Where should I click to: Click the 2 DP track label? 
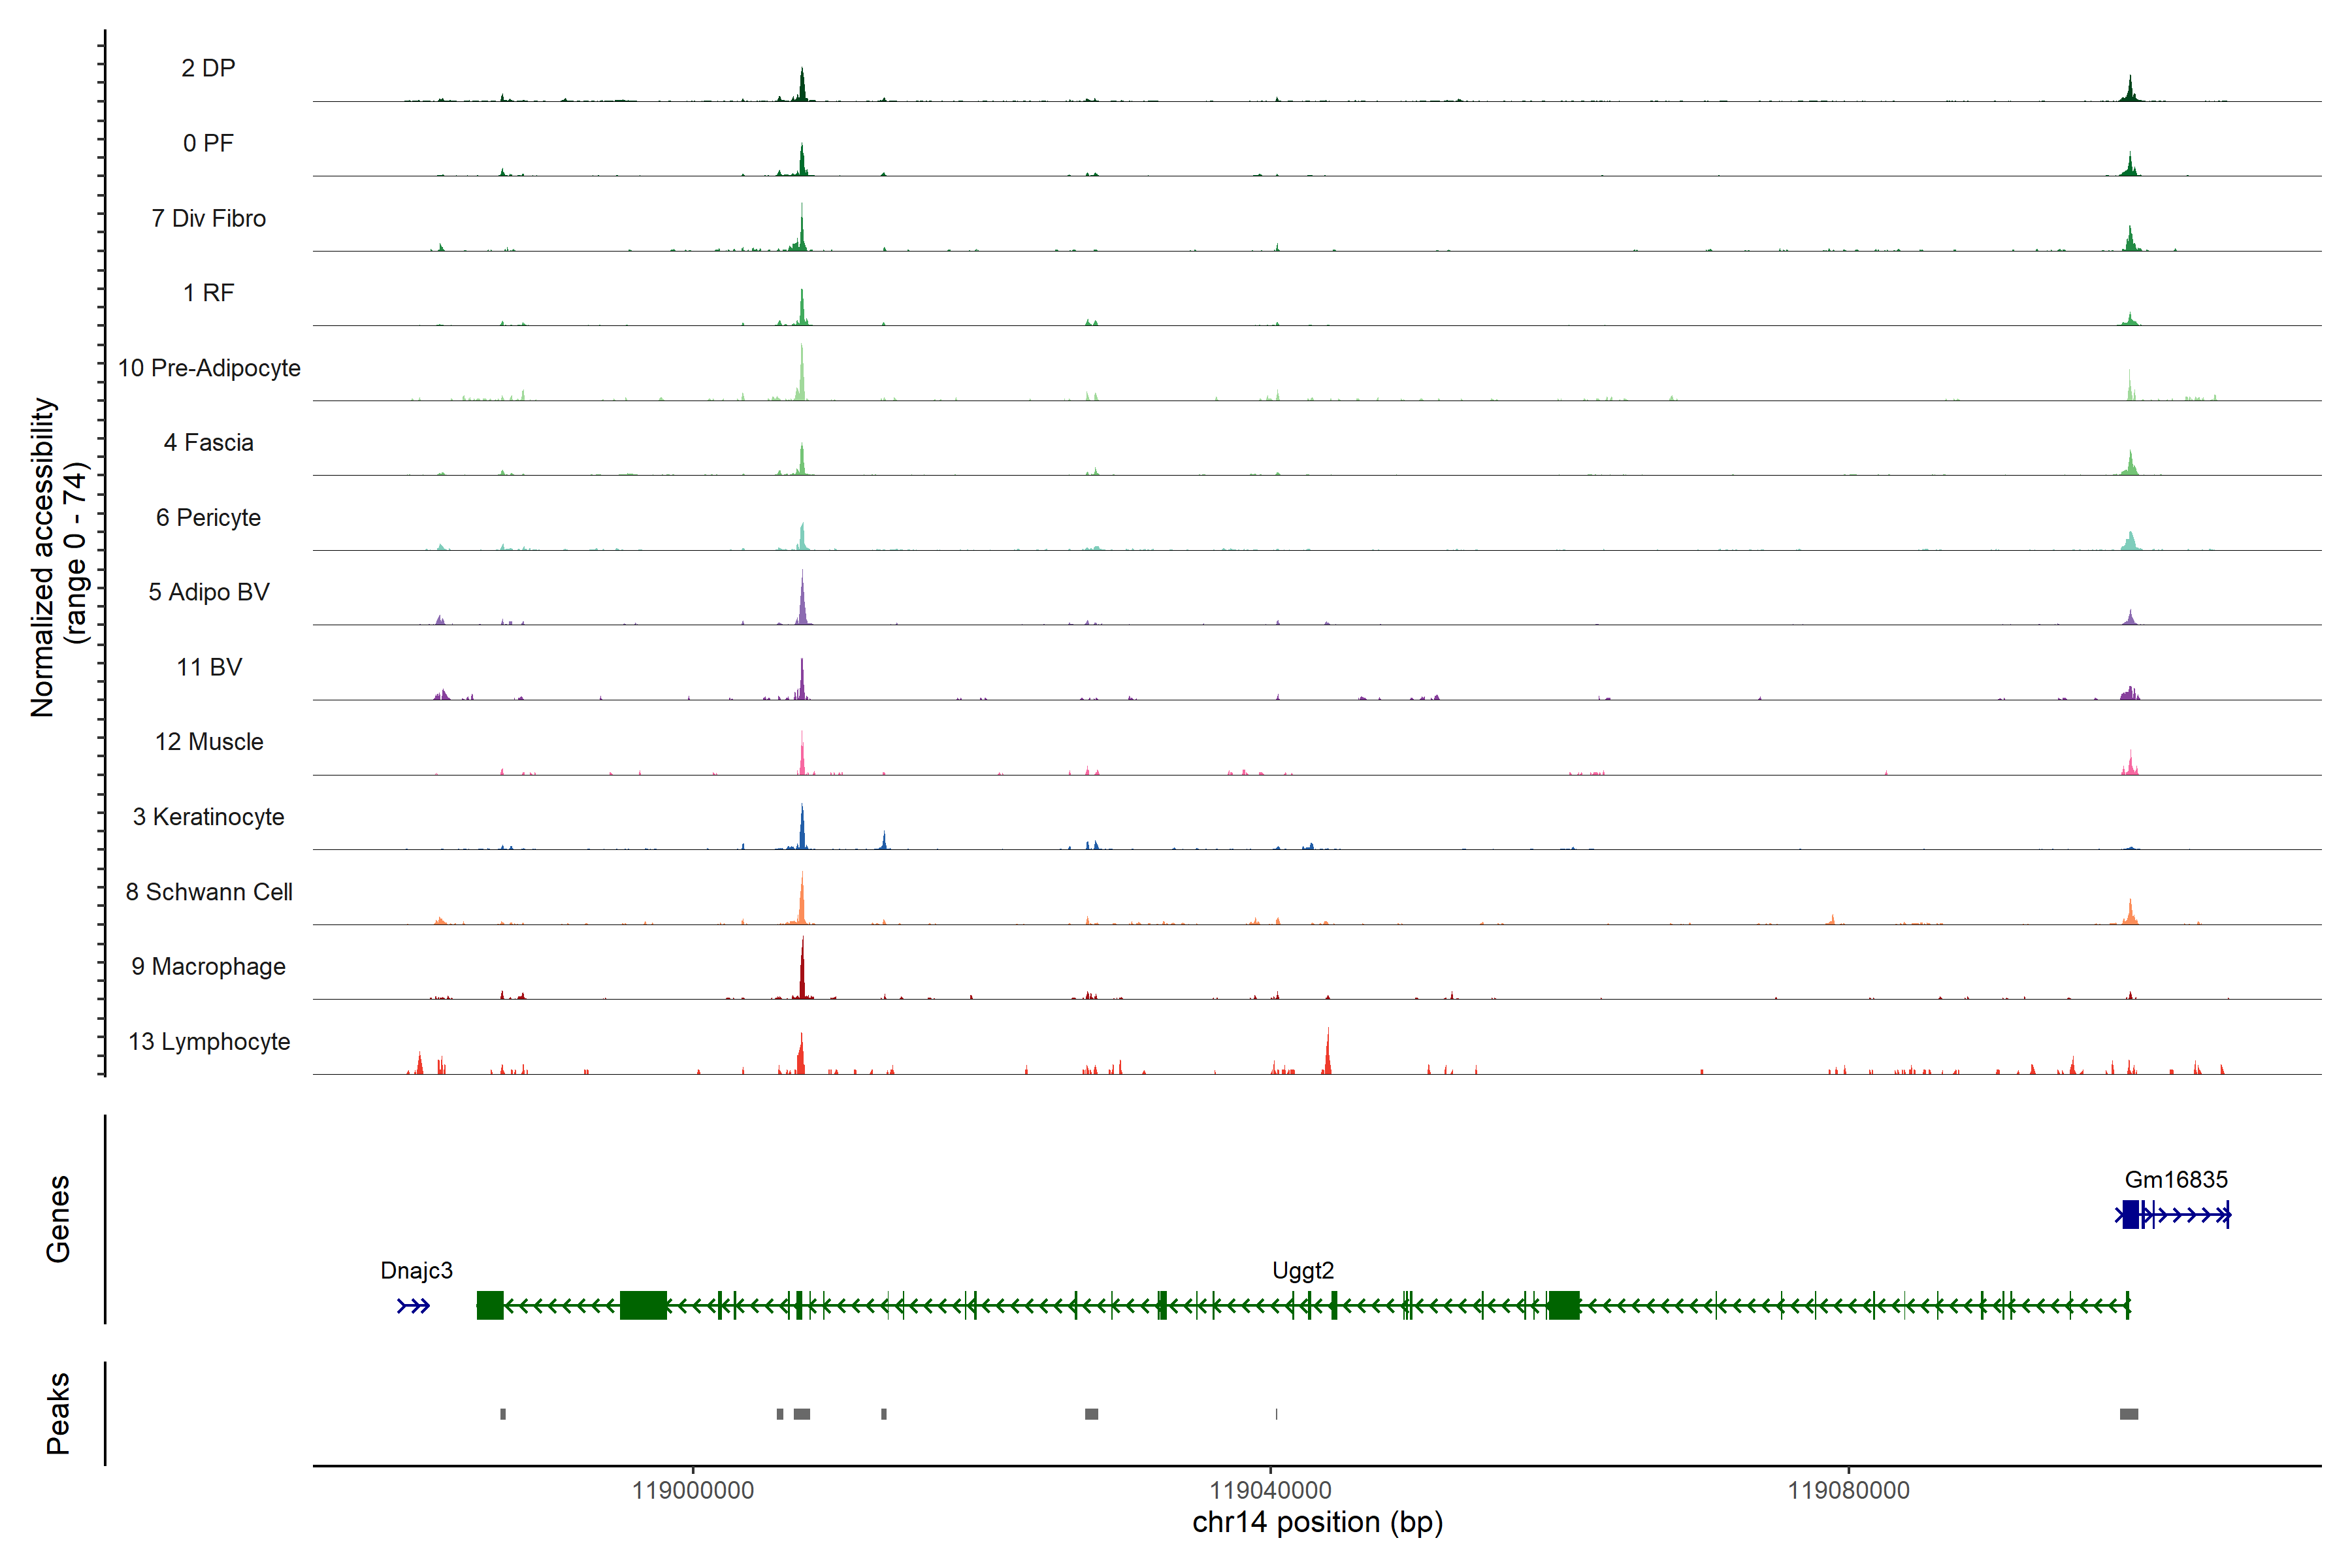(208, 68)
